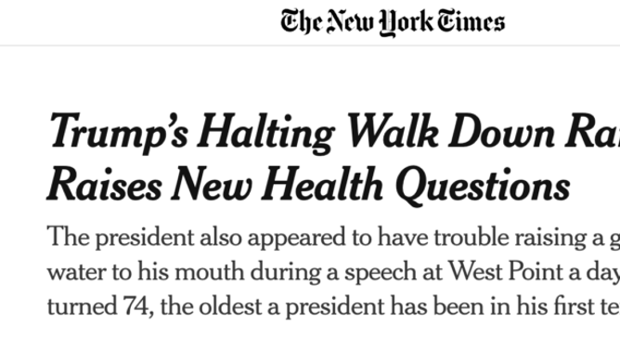
Task: Click the word 'Questions' in the headline
Action: [x=483, y=187]
